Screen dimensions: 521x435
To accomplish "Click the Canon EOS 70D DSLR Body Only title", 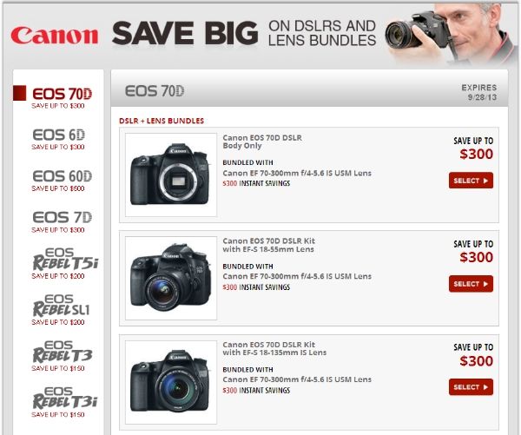I will [x=262, y=142].
